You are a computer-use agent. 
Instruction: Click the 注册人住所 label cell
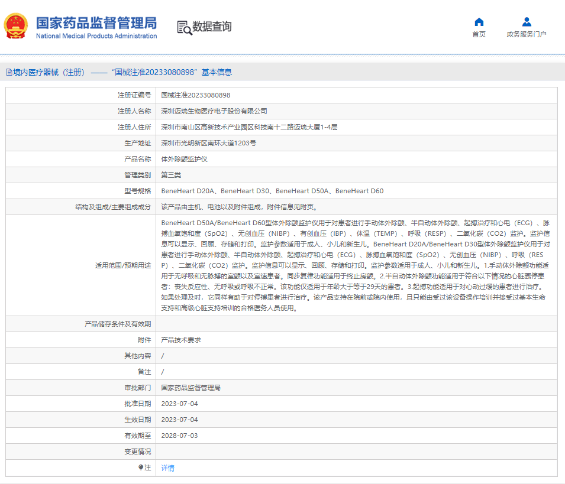[80, 127]
